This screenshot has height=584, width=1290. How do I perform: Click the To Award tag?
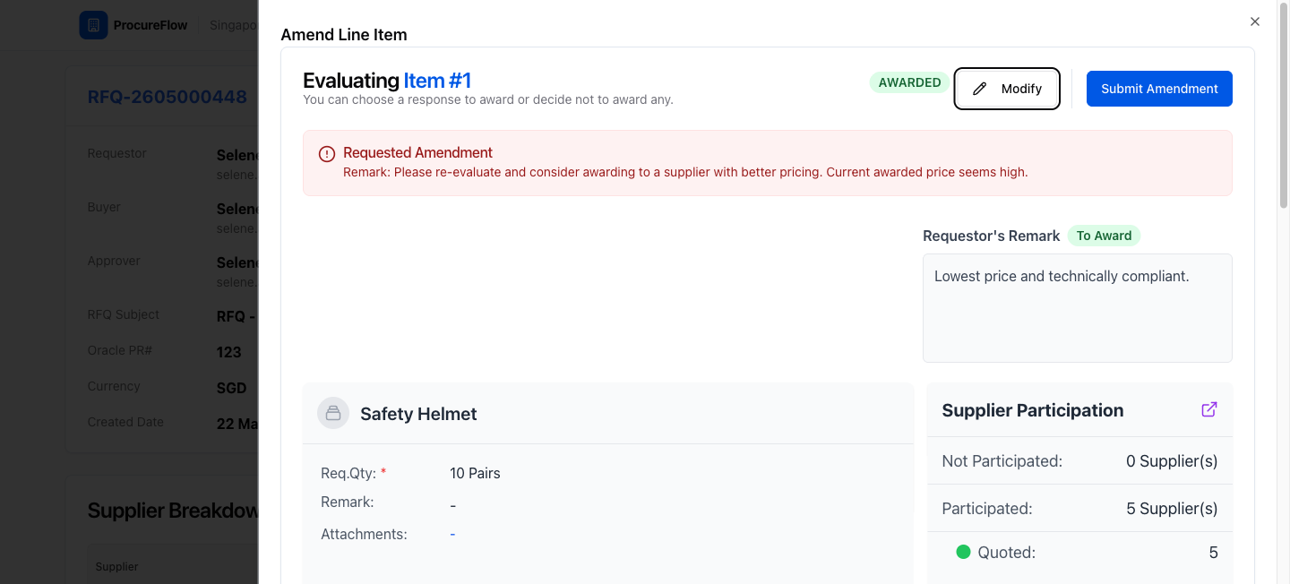click(1104, 236)
